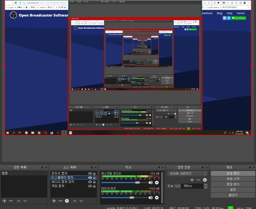Undock the 장면 전환 panel
The image size is (256, 209).
(x=203, y=167)
